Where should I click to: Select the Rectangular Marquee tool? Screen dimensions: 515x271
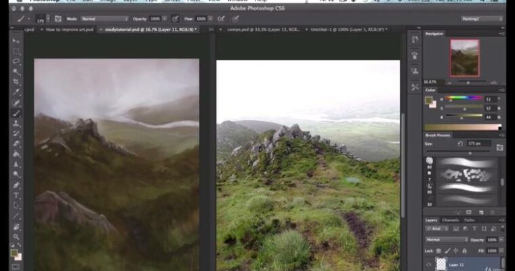point(16,51)
